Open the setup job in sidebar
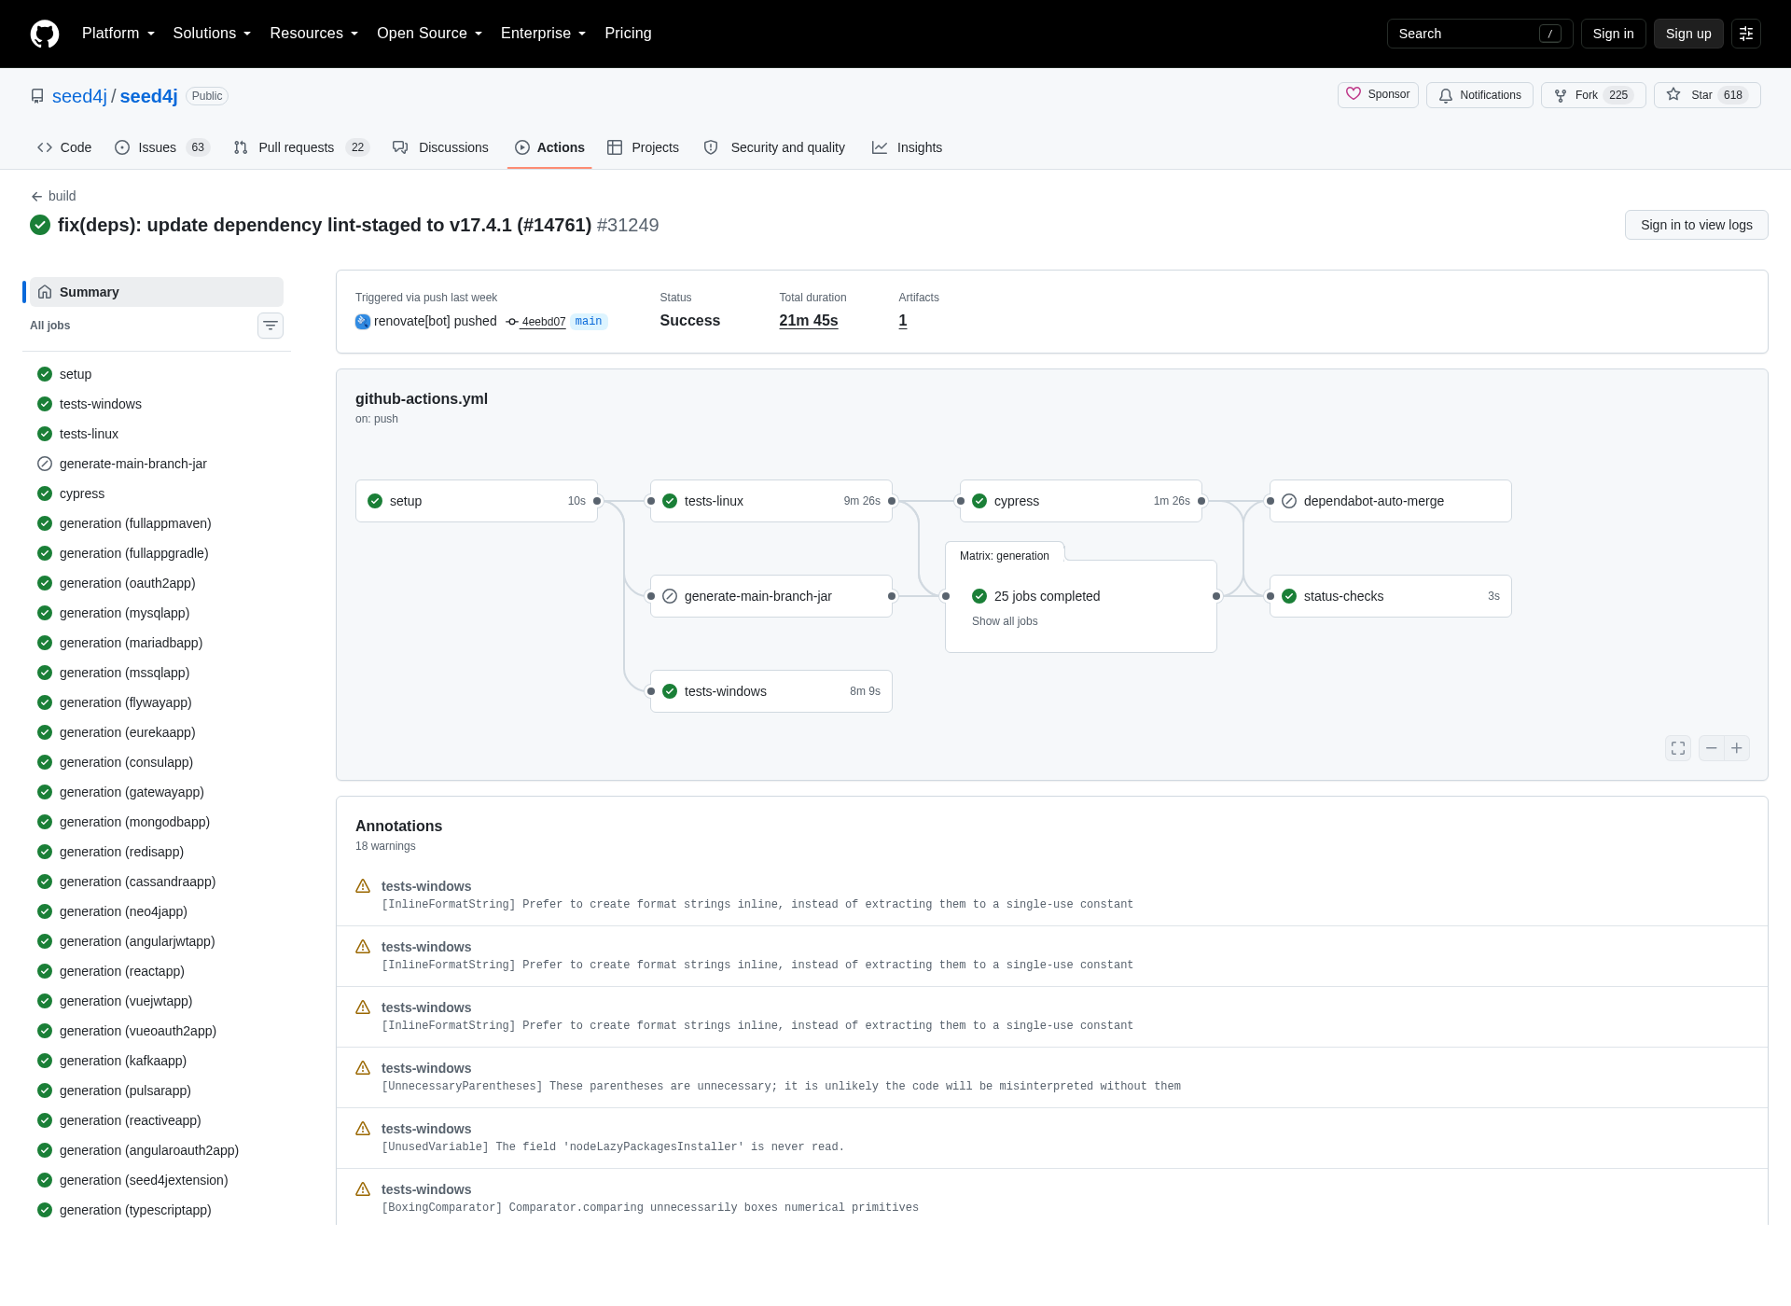The image size is (1791, 1306). tap(157, 374)
